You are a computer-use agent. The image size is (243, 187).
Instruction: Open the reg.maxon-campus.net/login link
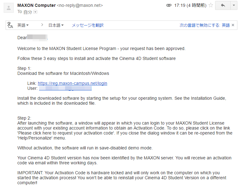point(73,83)
